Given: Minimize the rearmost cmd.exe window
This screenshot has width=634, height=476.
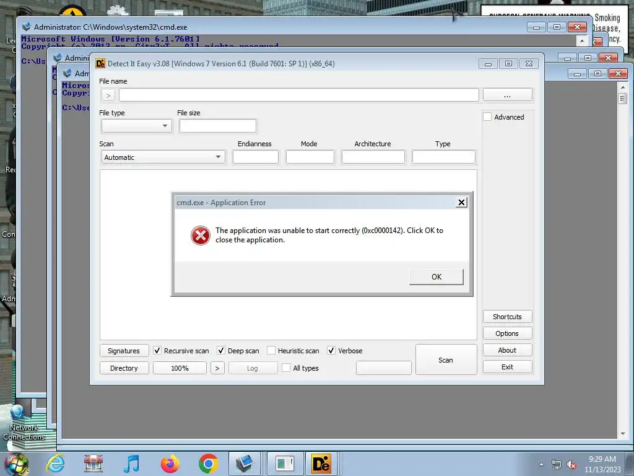Looking at the screenshot, I should [x=537, y=27].
